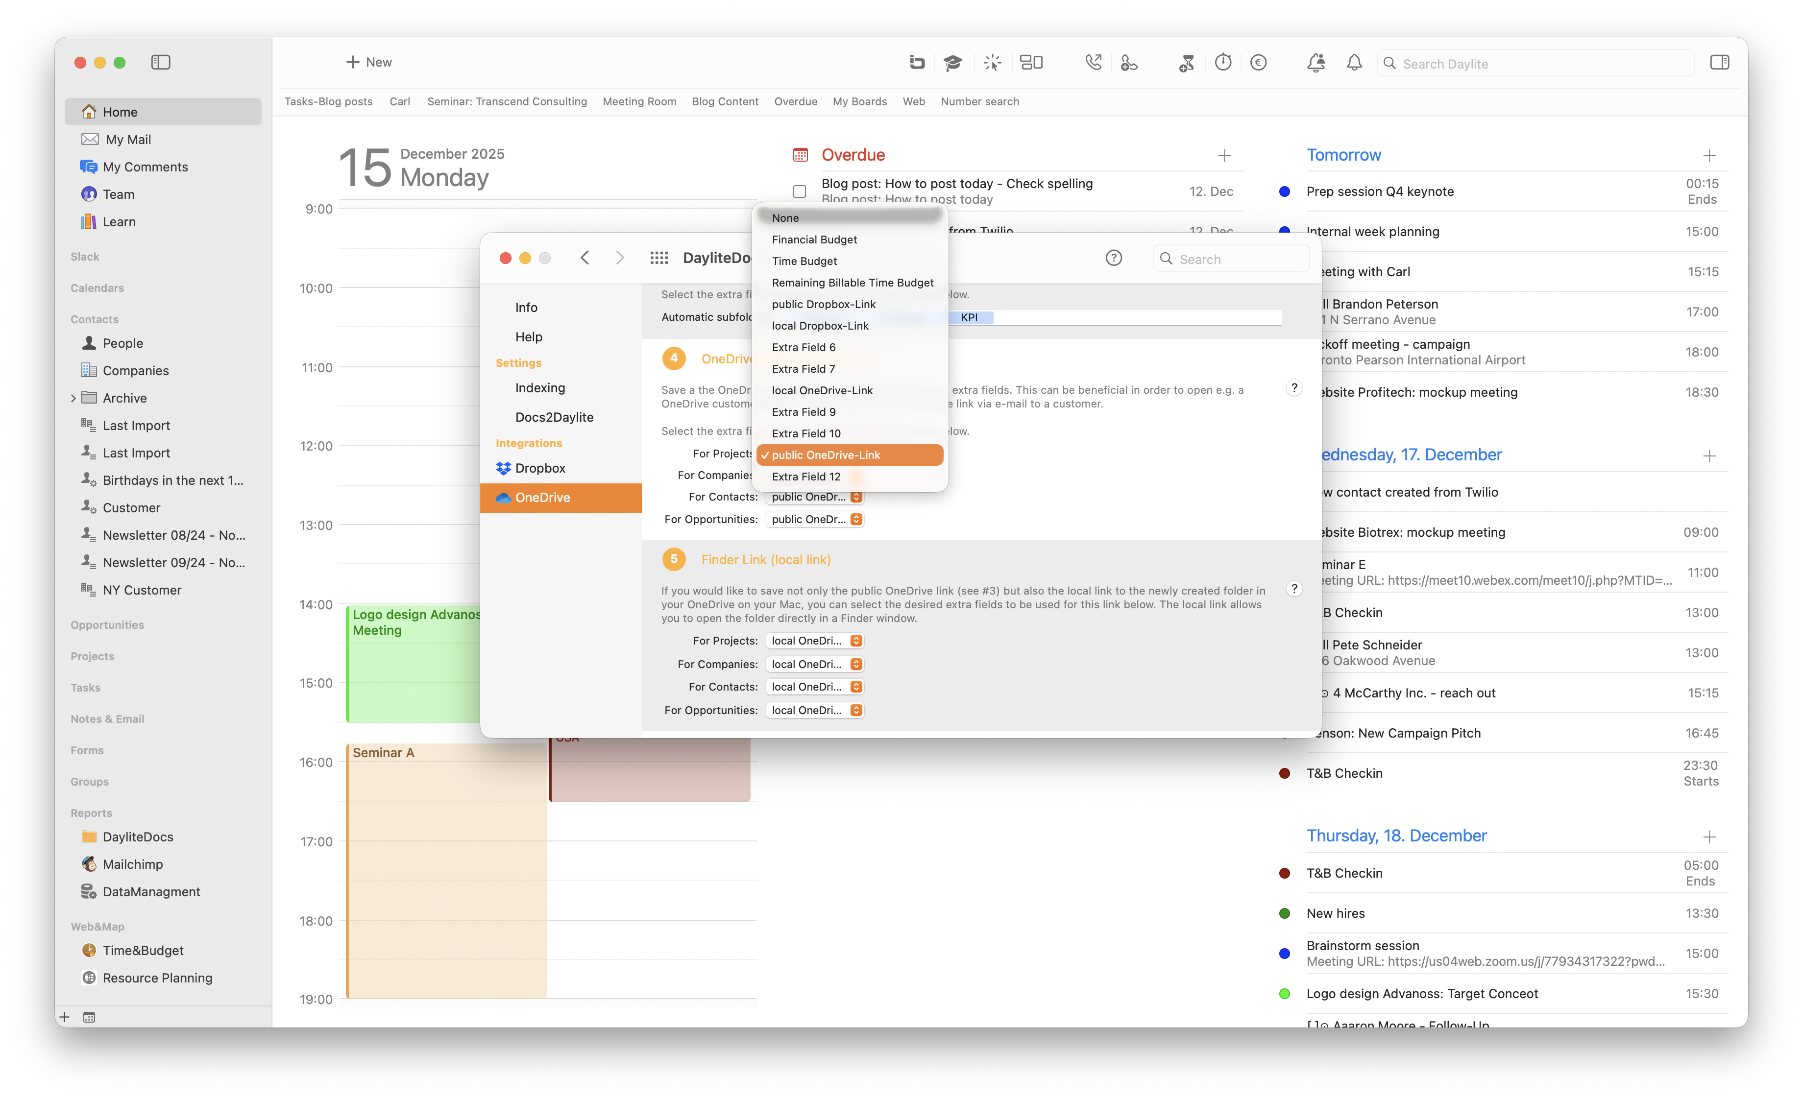The image size is (1803, 1100).
Task: Open the Docs2Daylite settings pane
Action: point(560,417)
